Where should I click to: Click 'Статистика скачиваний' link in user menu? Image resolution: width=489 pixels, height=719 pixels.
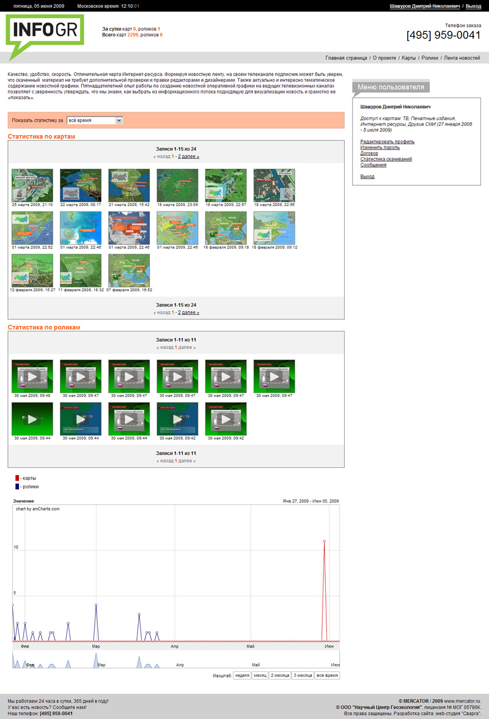(386, 159)
